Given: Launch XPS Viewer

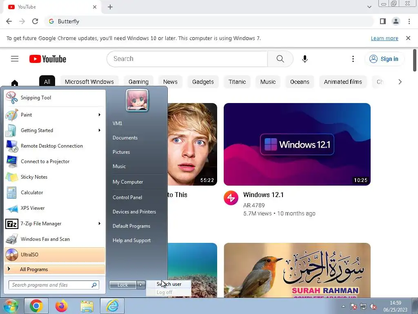Looking at the screenshot, I should pyautogui.click(x=55, y=208).
